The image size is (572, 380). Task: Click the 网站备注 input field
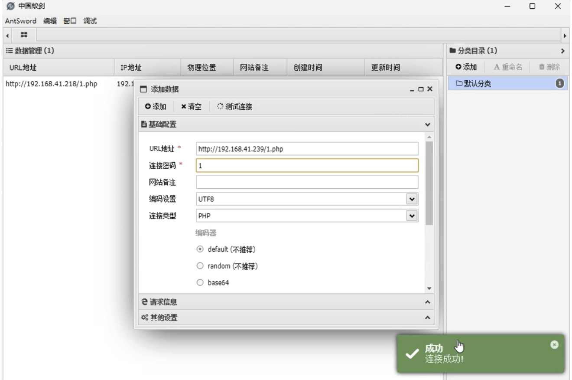point(307,182)
